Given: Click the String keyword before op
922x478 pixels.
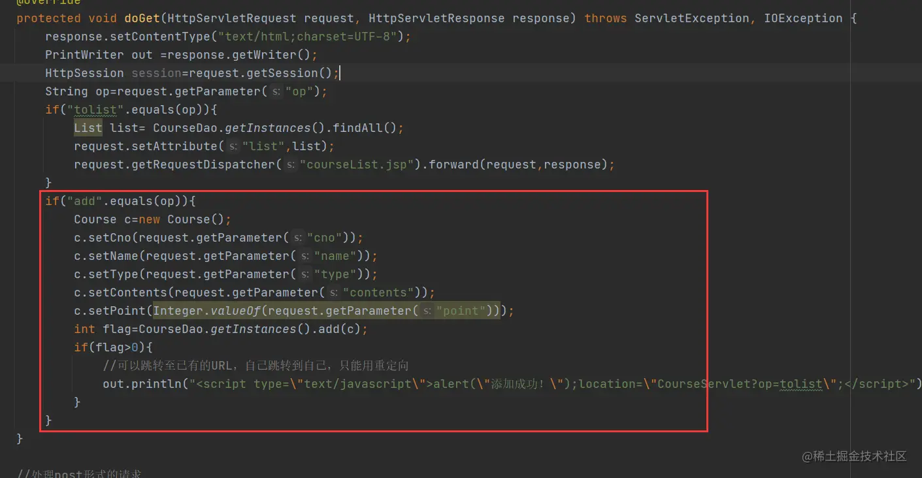Looking at the screenshot, I should (67, 91).
